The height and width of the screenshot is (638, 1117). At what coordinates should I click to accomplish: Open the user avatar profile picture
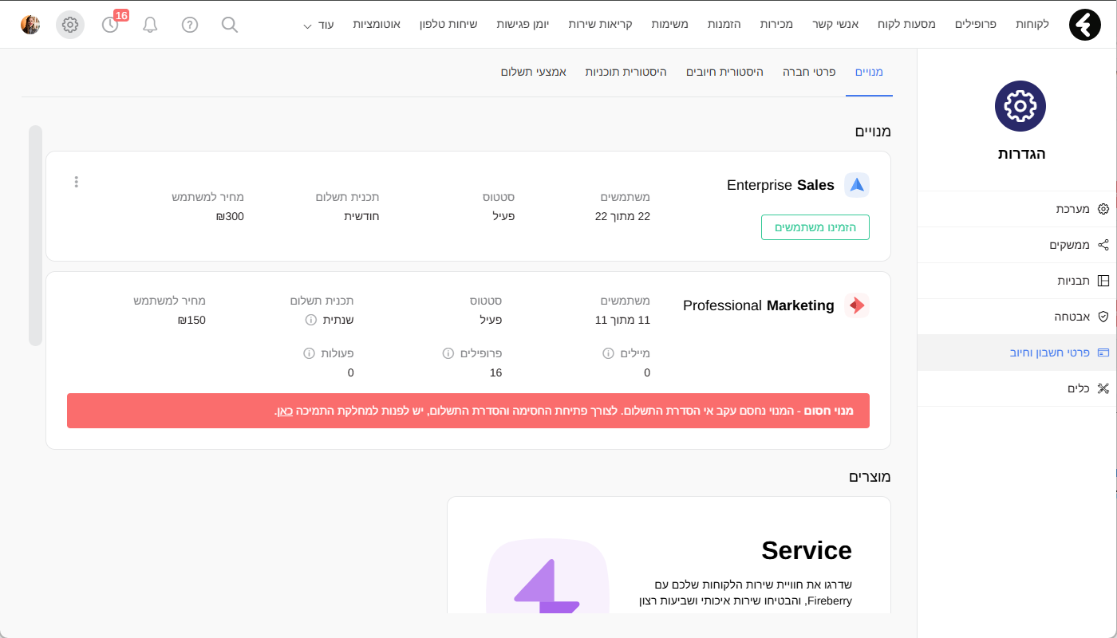tap(30, 25)
